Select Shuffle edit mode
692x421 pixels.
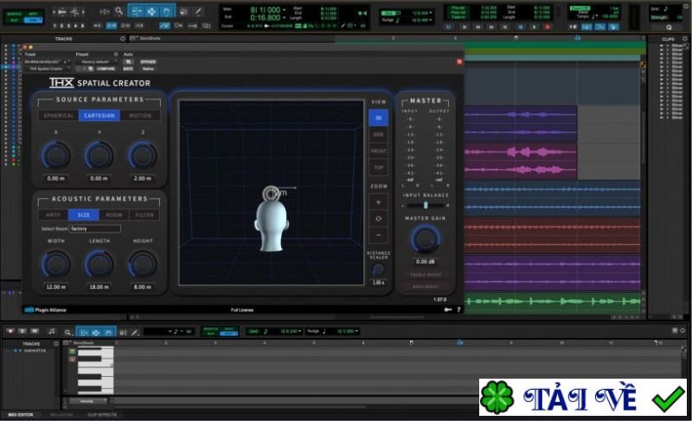[x=14, y=14]
